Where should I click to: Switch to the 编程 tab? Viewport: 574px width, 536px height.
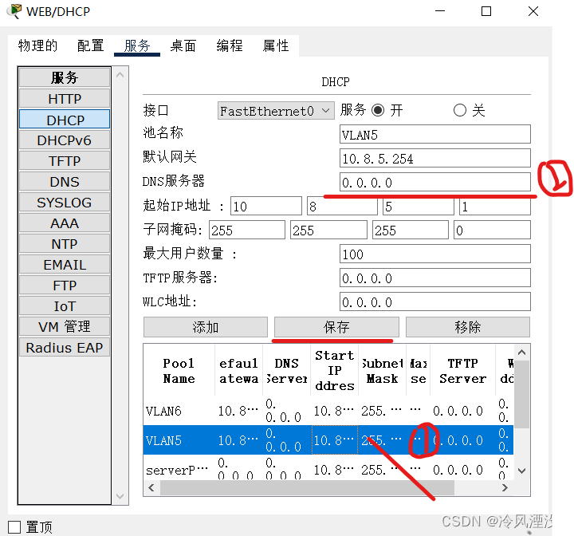tap(230, 45)
